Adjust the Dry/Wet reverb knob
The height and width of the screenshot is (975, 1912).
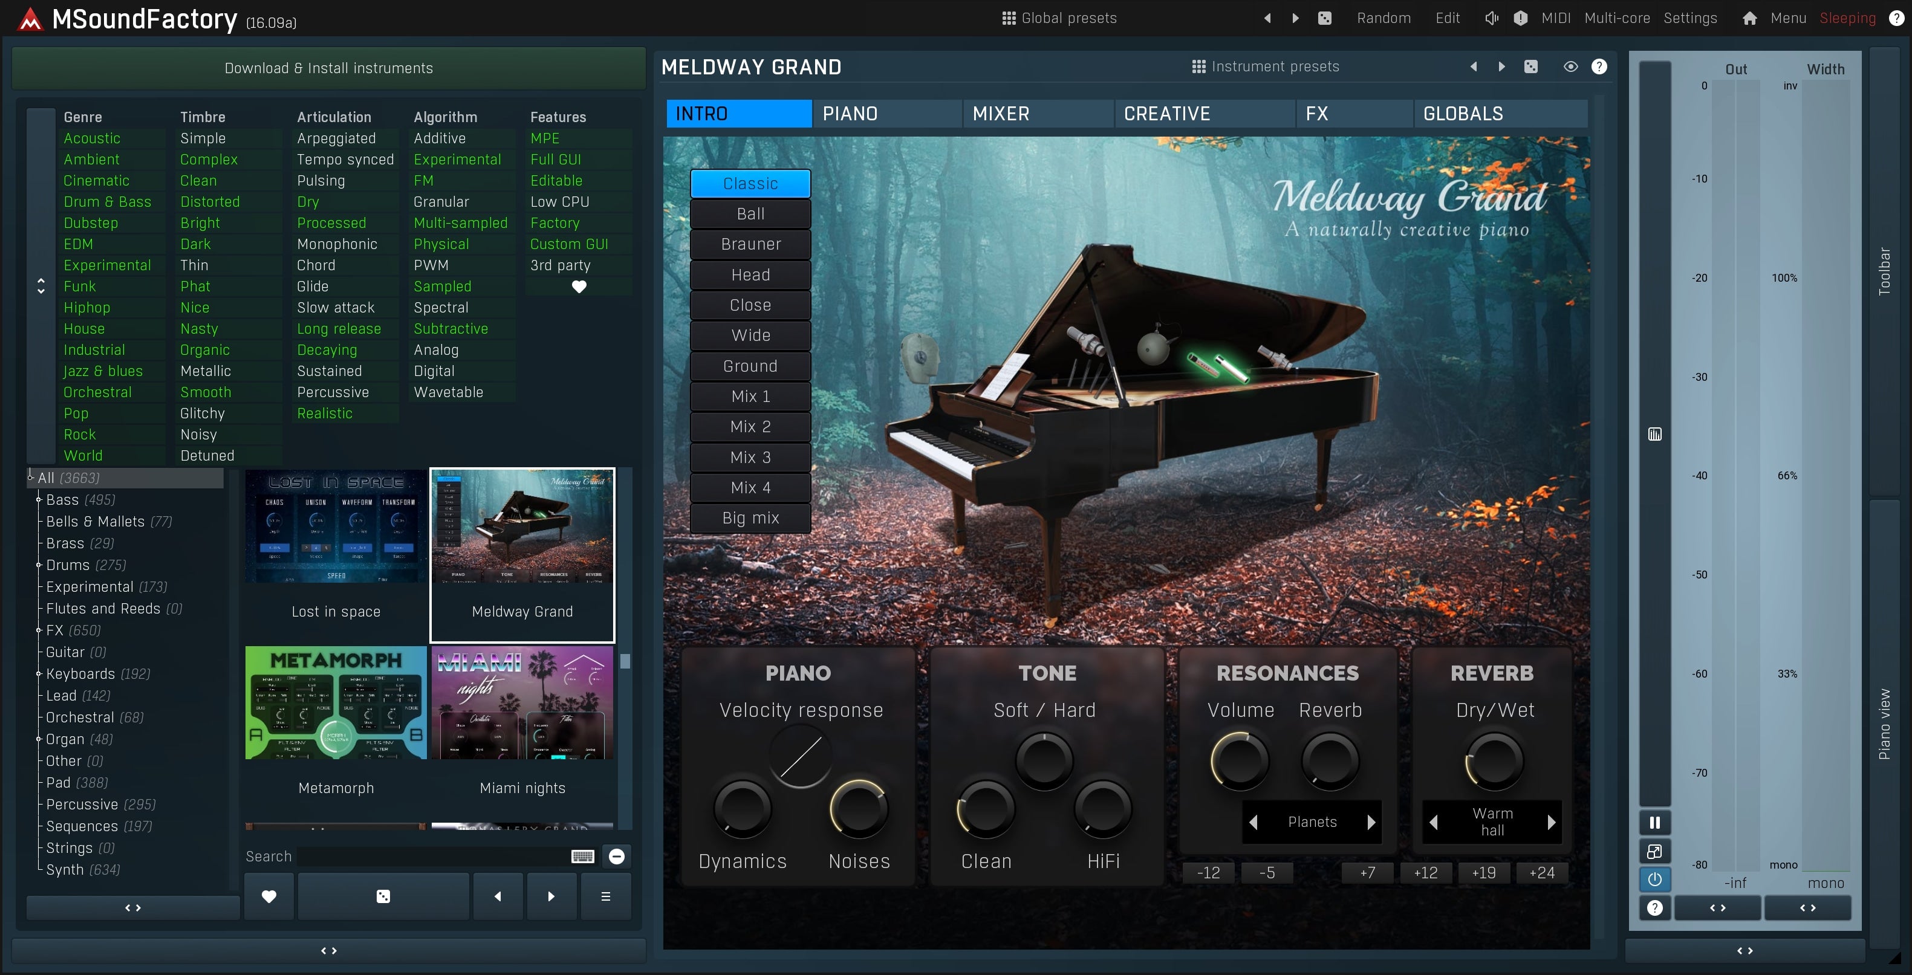(x=1494, y=760)
